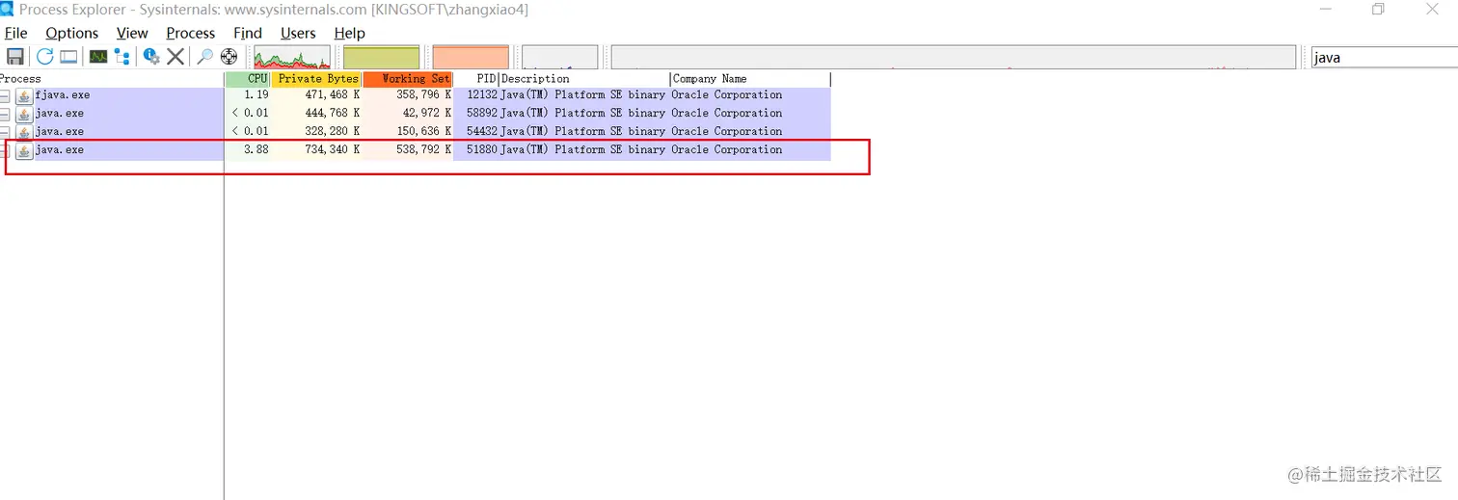1458x500 pixels.
Task: Open the View menu
Action: (x=132, y=33)
